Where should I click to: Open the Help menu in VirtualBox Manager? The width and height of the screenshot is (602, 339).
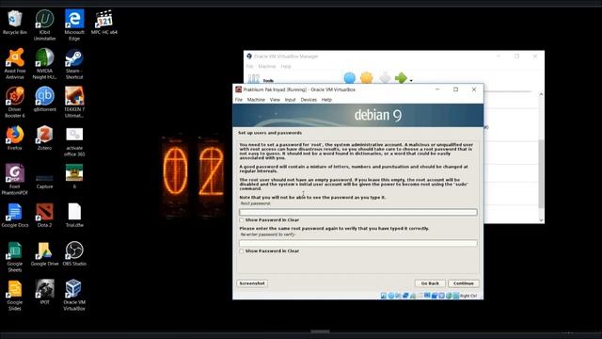[x=286, y=67]
